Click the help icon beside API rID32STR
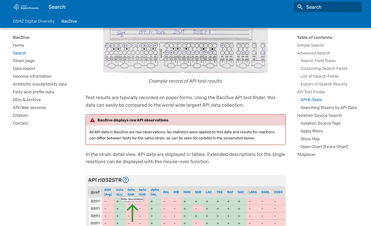Image resolution: width=371 pixels, height=226 pixels. 126,180
